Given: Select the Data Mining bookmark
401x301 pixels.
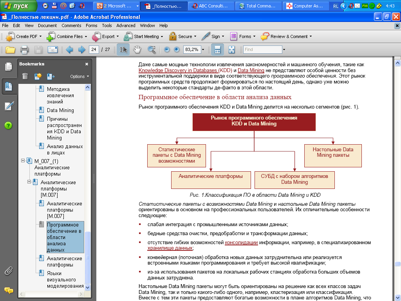Looking at the screenshot, I should pyautogui.click(x=60, y=110).
